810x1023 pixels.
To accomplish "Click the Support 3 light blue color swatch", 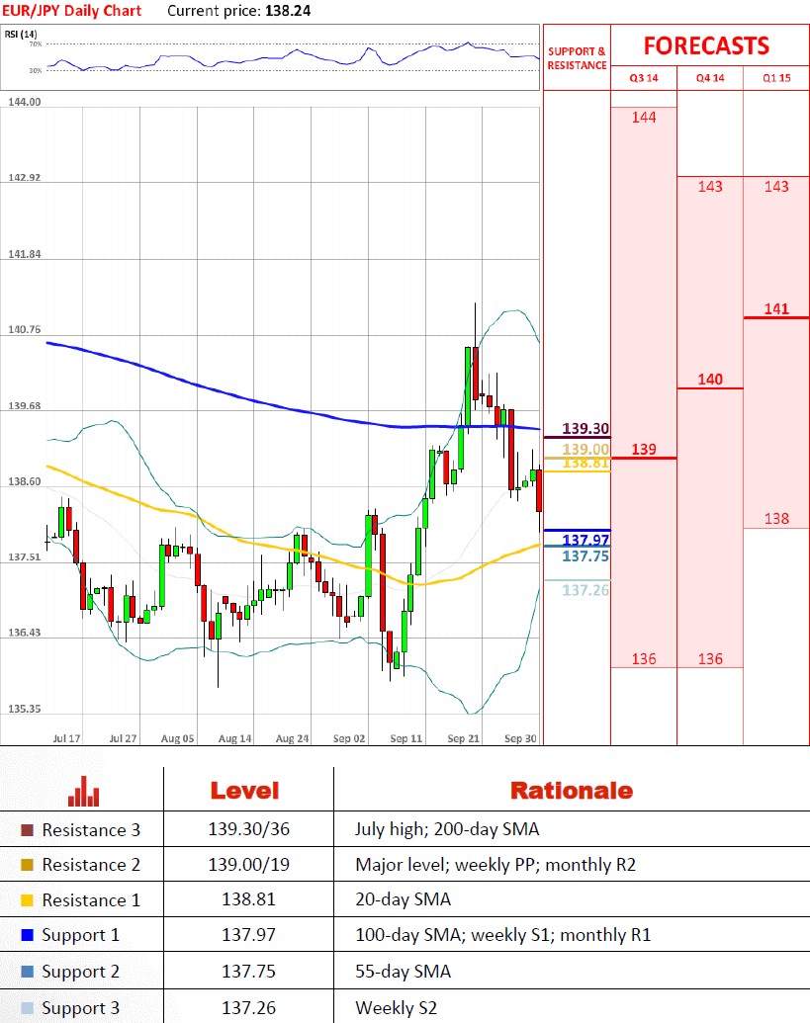I will click(x=27, y=1008).
